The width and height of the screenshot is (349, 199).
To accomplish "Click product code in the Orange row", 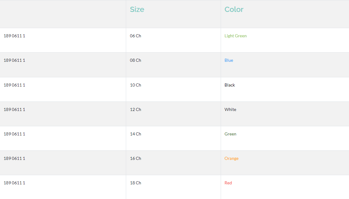I will tap(14, 158).
